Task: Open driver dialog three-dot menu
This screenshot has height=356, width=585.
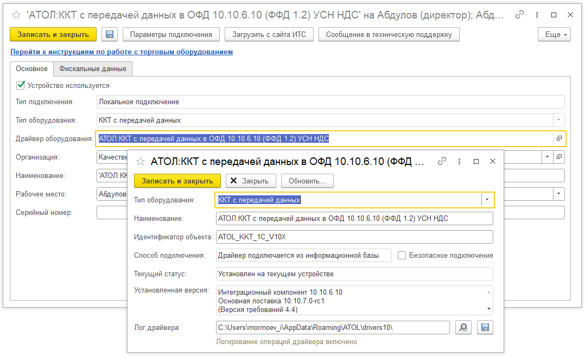Action: point(459,161)
